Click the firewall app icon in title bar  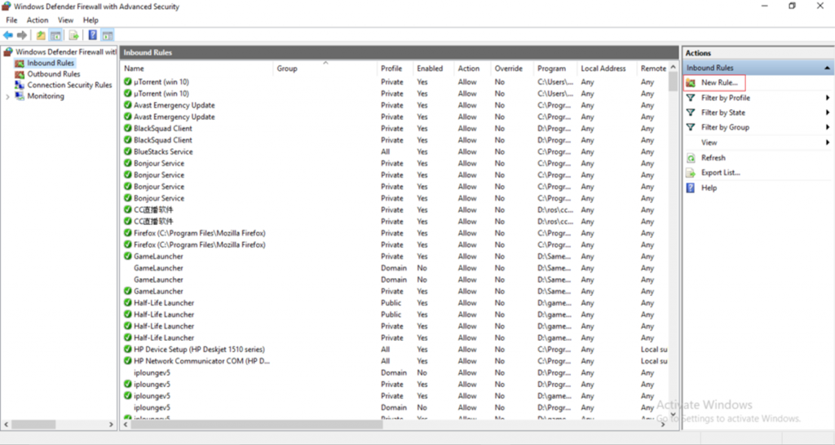tap(7, 7)
